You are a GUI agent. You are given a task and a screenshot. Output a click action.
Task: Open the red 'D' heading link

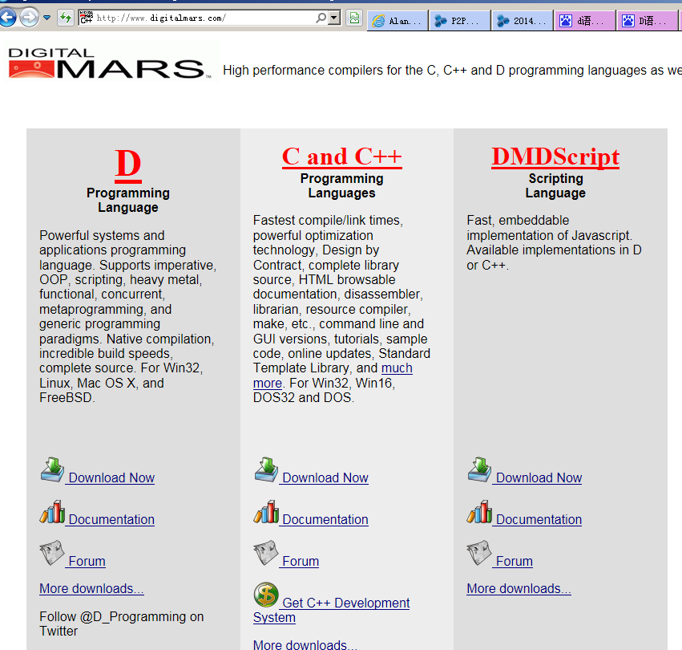coord(128,165)
